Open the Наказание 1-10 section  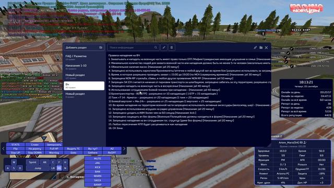[x=84, y=67]
